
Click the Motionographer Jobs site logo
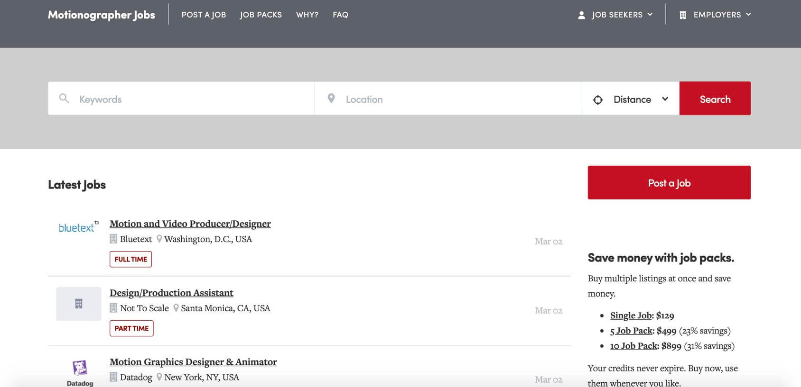pos(102,15)
